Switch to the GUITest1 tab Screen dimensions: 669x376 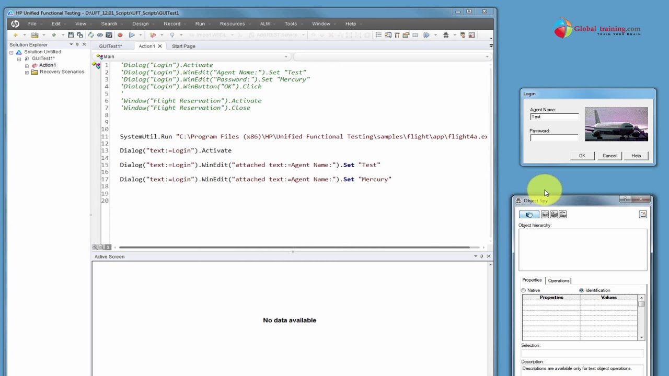point(110,46)
